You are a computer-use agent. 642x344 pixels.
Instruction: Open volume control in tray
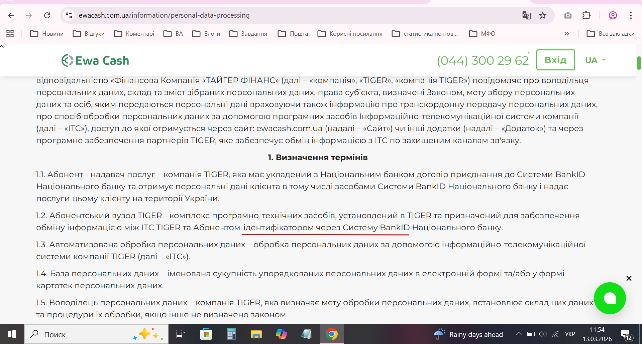(x=543, y=334)
